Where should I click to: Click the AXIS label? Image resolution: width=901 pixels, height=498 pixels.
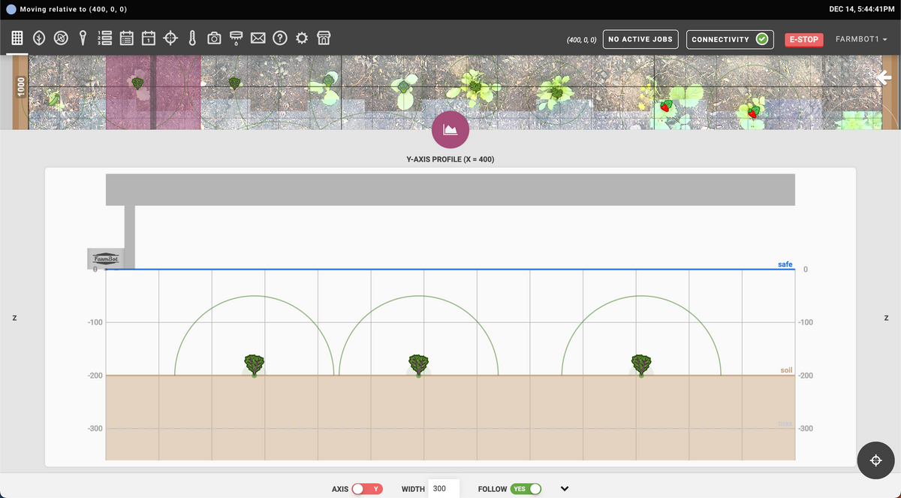point(340,489)
